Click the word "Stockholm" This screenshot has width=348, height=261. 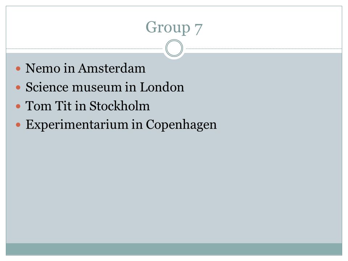coord(120,106)
